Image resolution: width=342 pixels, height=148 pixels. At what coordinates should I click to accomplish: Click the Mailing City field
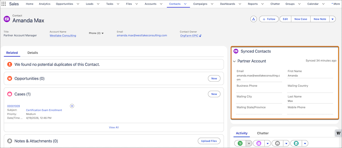[259, 99]
